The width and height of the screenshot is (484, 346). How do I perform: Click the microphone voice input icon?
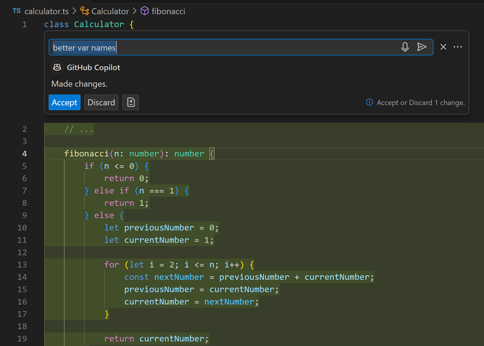click(x=405, y=47)
